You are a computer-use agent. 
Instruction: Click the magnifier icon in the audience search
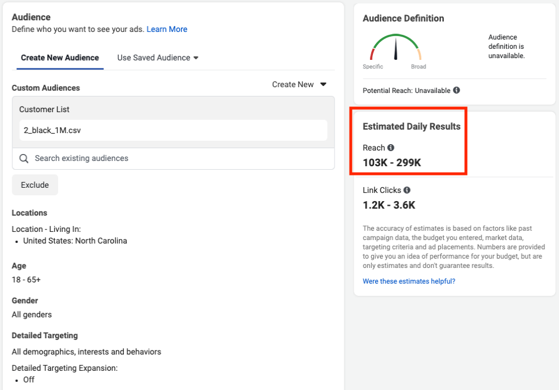coord(24,158)
